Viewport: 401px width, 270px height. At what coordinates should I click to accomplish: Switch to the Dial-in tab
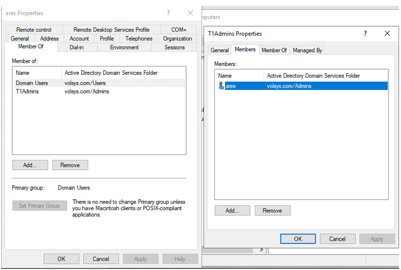click(x=77, y=47)
